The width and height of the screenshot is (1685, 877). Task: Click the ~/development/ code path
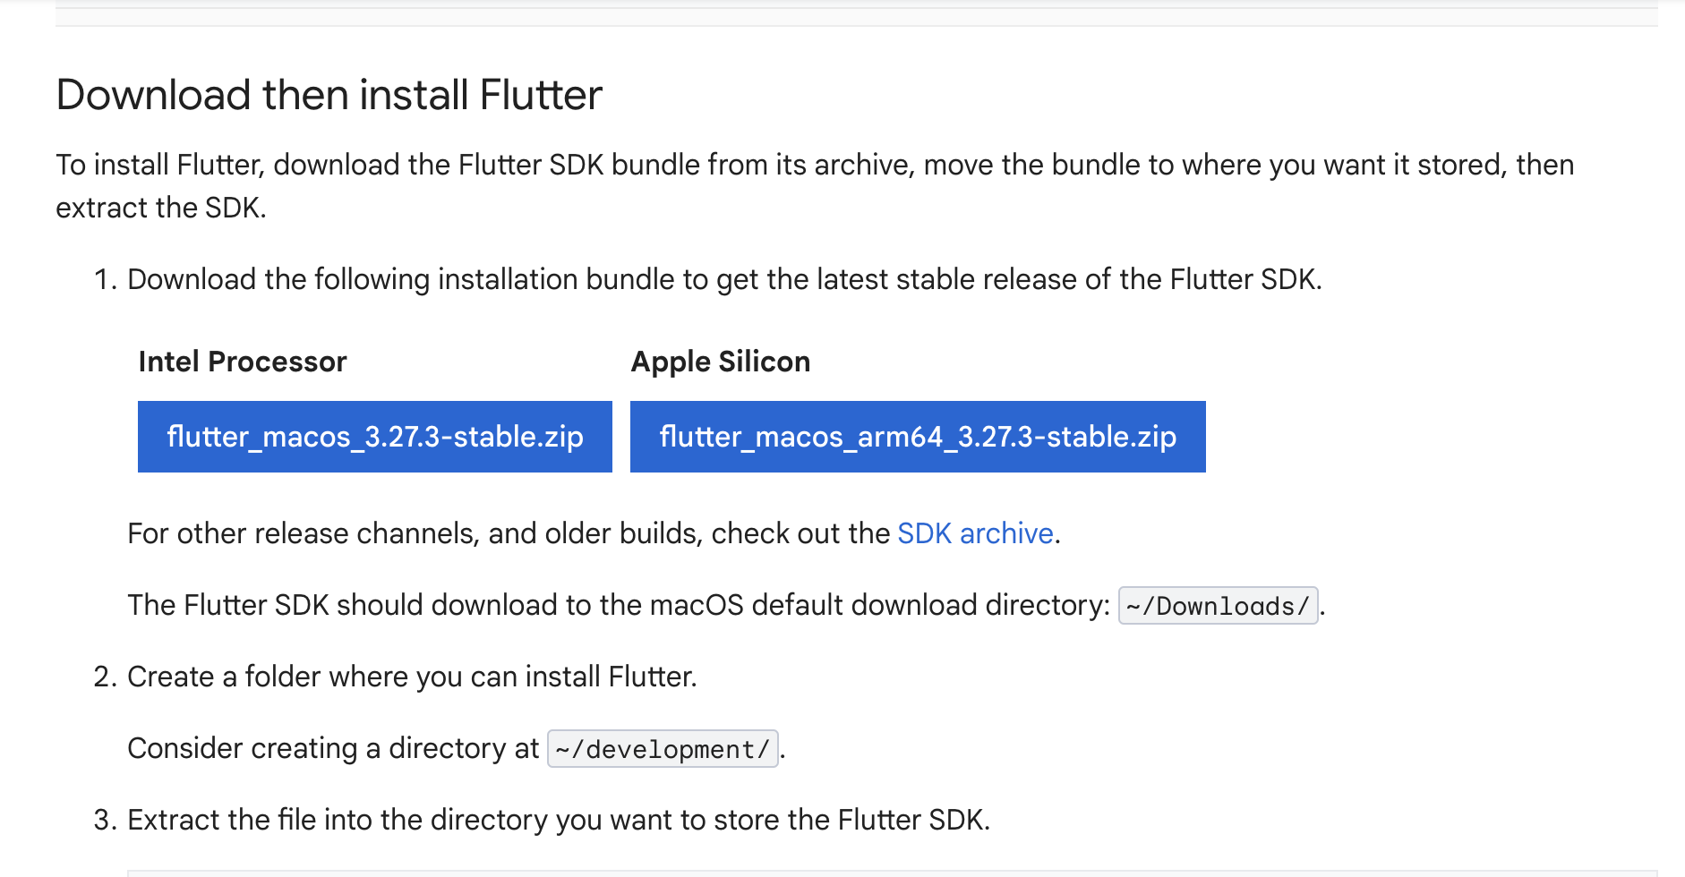[663, 749]
